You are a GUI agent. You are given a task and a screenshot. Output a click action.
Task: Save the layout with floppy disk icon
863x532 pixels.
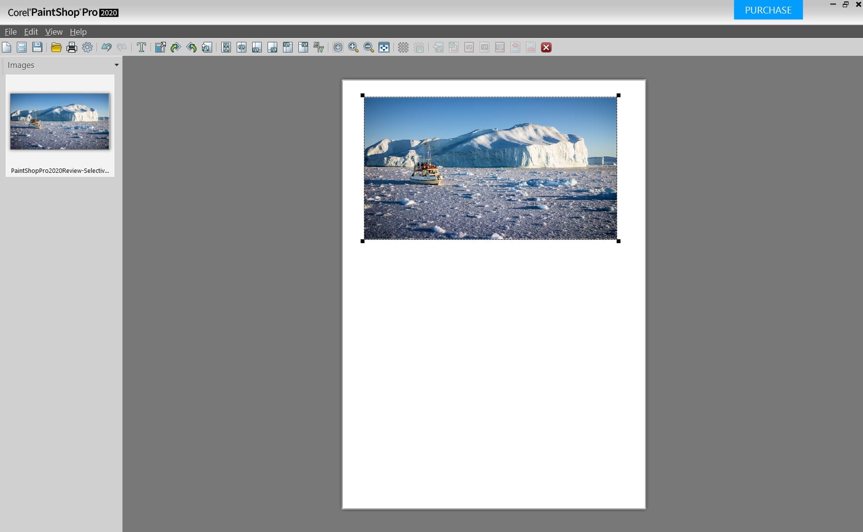(37, 47)
